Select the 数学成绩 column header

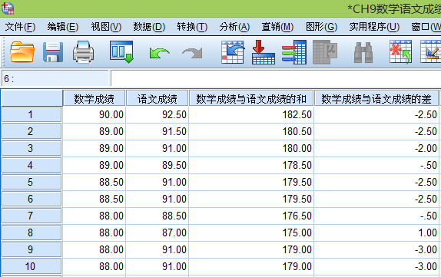point(94,99)
